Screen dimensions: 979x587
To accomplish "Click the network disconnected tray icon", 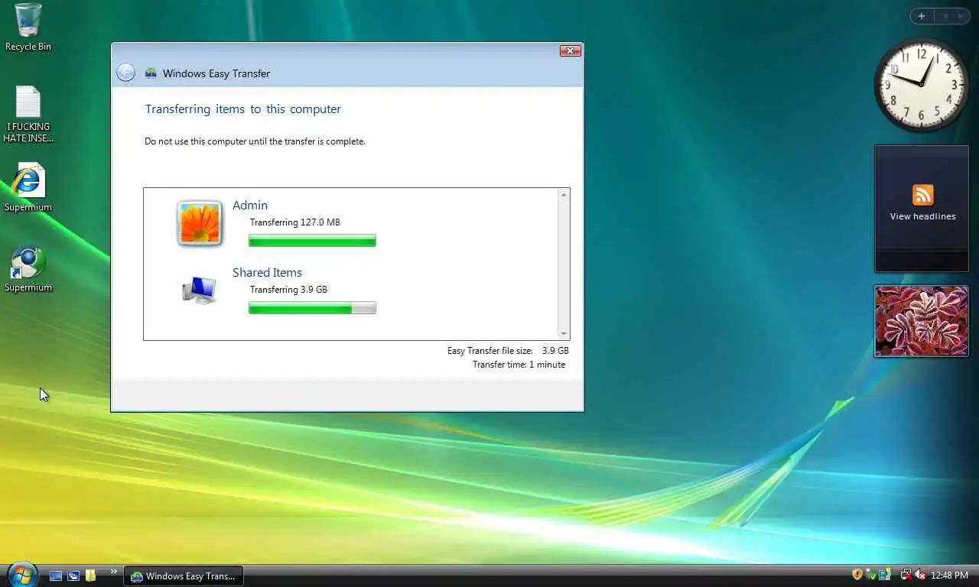I will click(906, 575).
